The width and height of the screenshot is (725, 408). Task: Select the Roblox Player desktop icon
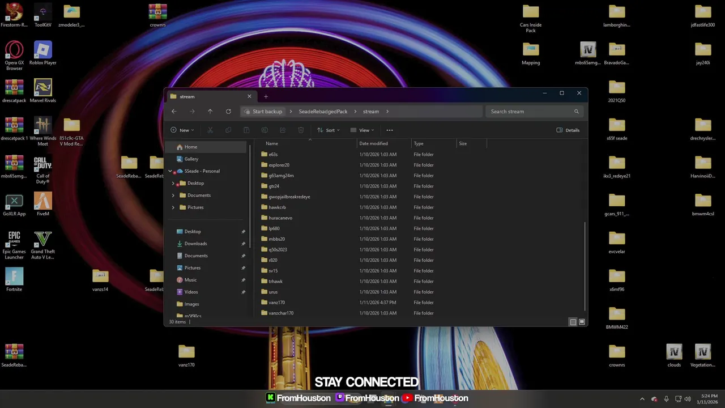click(x=42, y=53)
